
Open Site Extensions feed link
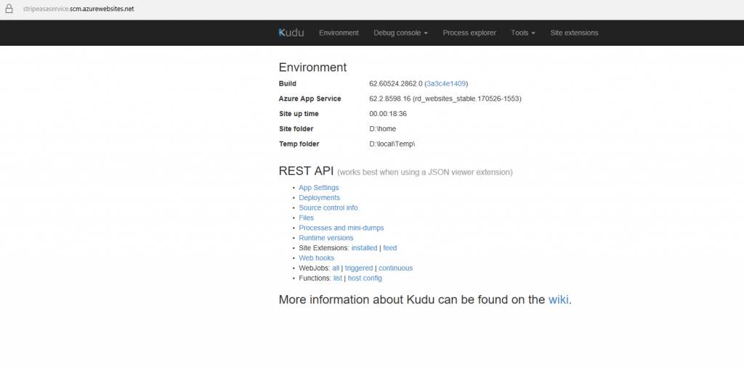(390, 247)
